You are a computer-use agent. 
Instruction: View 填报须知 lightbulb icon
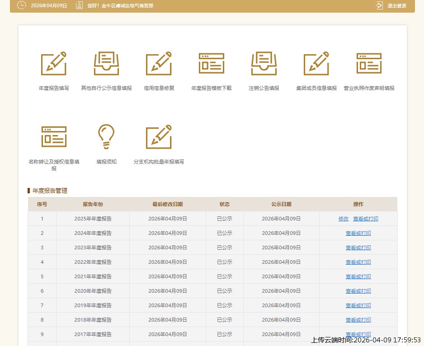click(x=106, y=136)
